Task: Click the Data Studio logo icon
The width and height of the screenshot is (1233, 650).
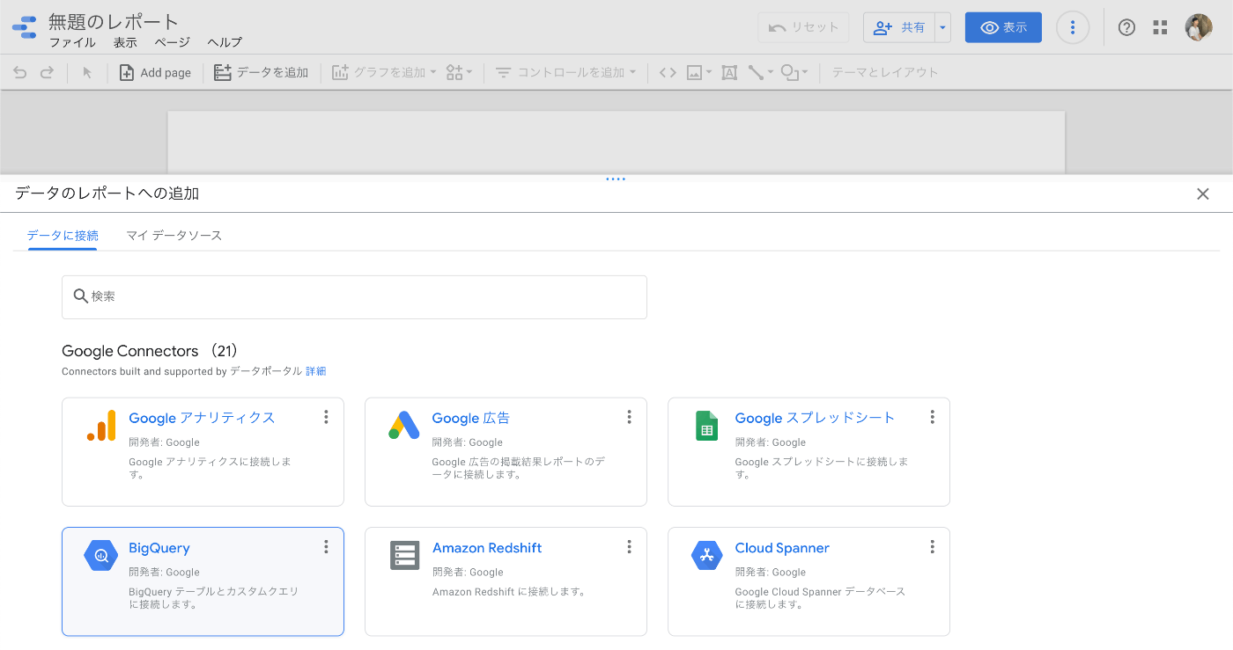Action: pyautogui.click(x=25, y=27)
